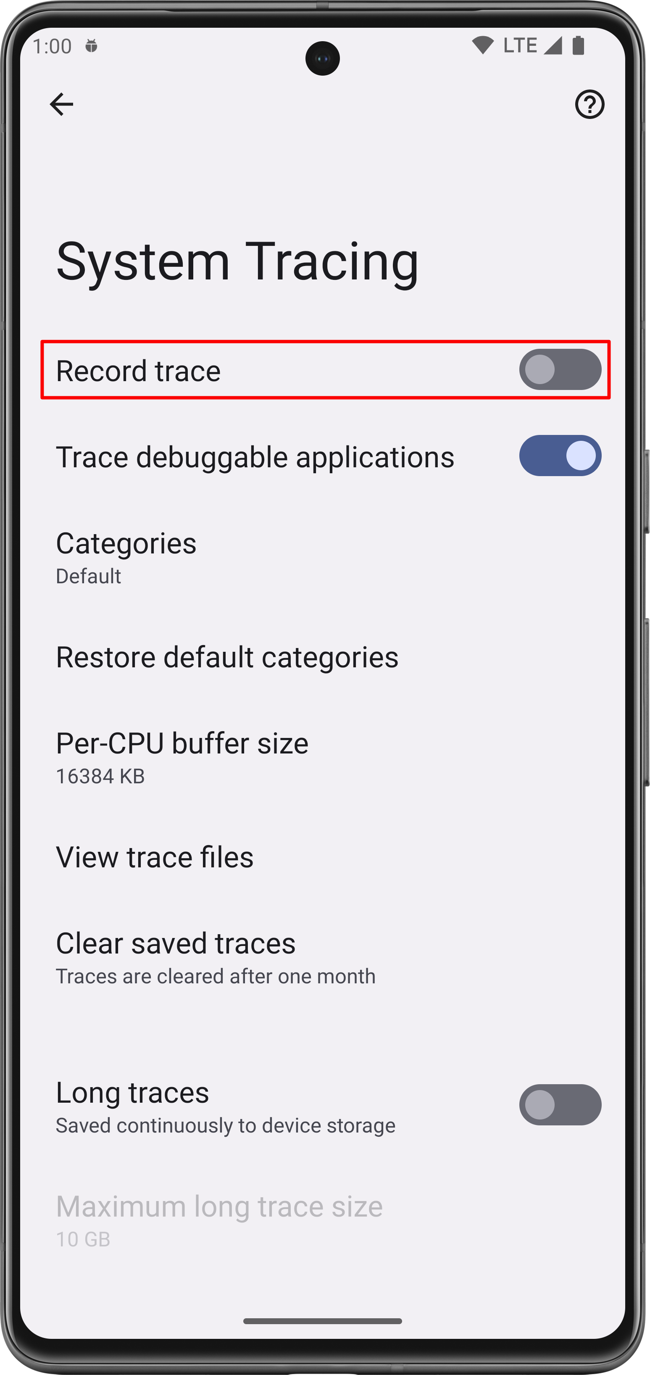The image size is (650, 1375).
Task: Tap the Wi-Fi status icon
Action: pyautogui.click(x=482, y=45)
